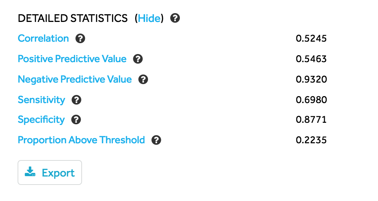Open the Specificity help tooltip icon
This screenshot has width=378, height=201.
pos(76,120)
